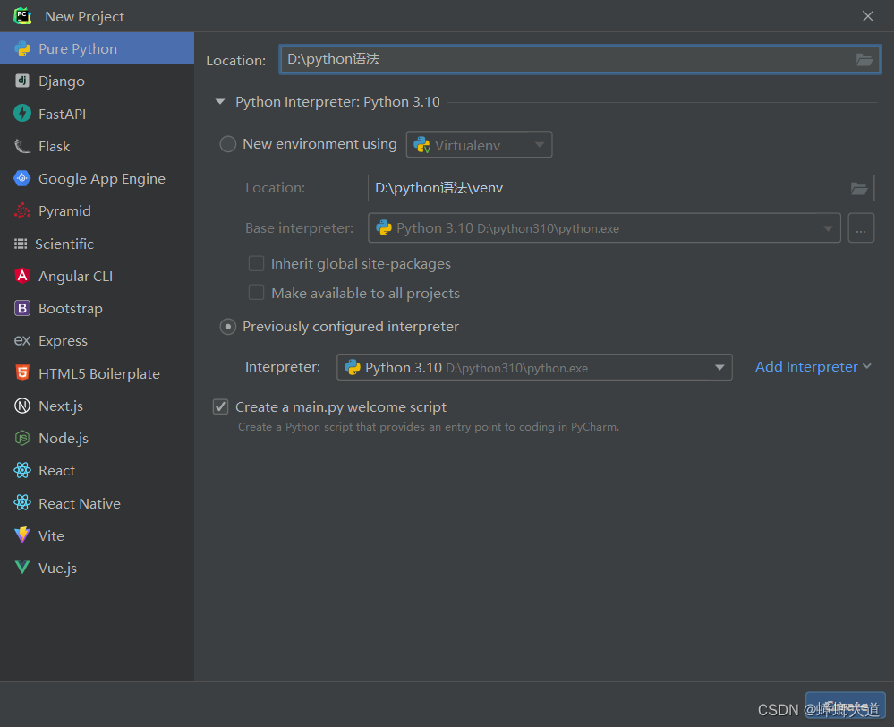Close the New Project dialog
Image resolution: width=894 pixels, height=727 pixels.
click(868, 16)
